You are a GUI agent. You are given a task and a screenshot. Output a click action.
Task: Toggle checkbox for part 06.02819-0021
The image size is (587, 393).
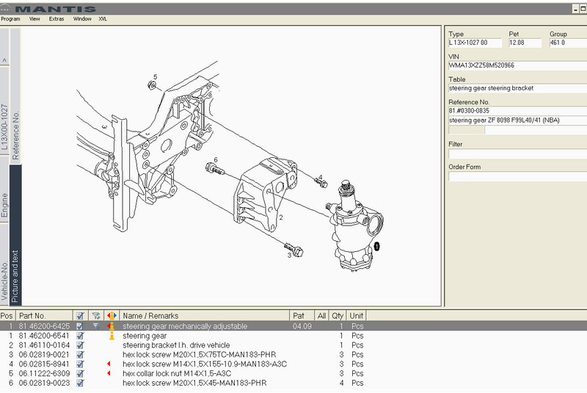[80, 355]
